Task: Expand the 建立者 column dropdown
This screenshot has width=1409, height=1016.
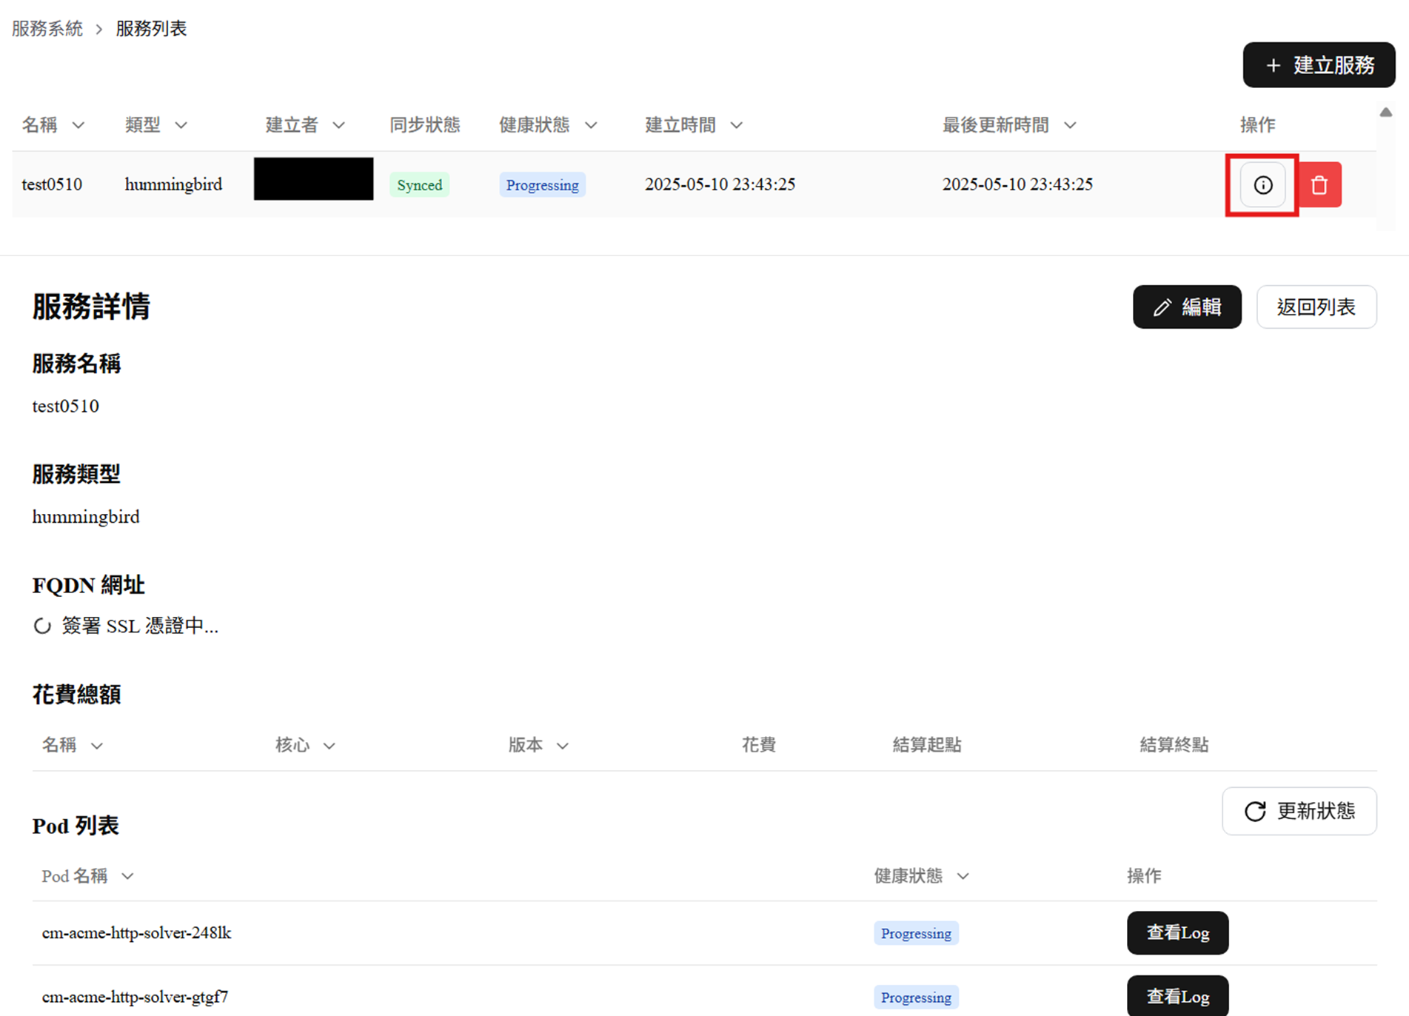Action: (x=338, y=126)
